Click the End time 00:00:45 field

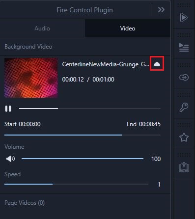pos(150,124)
